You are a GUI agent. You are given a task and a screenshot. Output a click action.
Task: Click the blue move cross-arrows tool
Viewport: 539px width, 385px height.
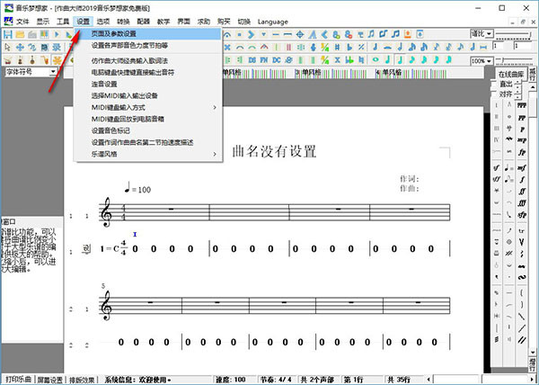pyautogui.click(x=20, y=49)
